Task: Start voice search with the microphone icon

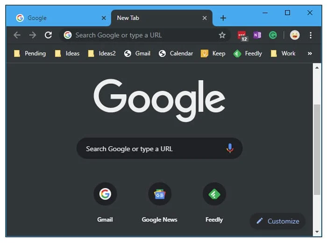Action: click(x=230, y=148)
